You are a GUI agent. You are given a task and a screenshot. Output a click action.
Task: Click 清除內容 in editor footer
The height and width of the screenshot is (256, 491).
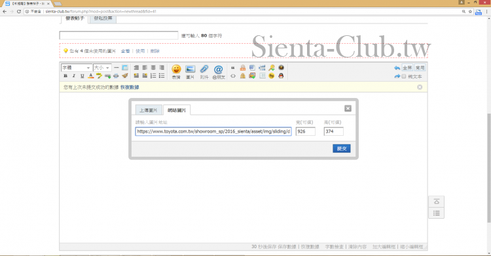pyautogui.click(x=357, y=247)
